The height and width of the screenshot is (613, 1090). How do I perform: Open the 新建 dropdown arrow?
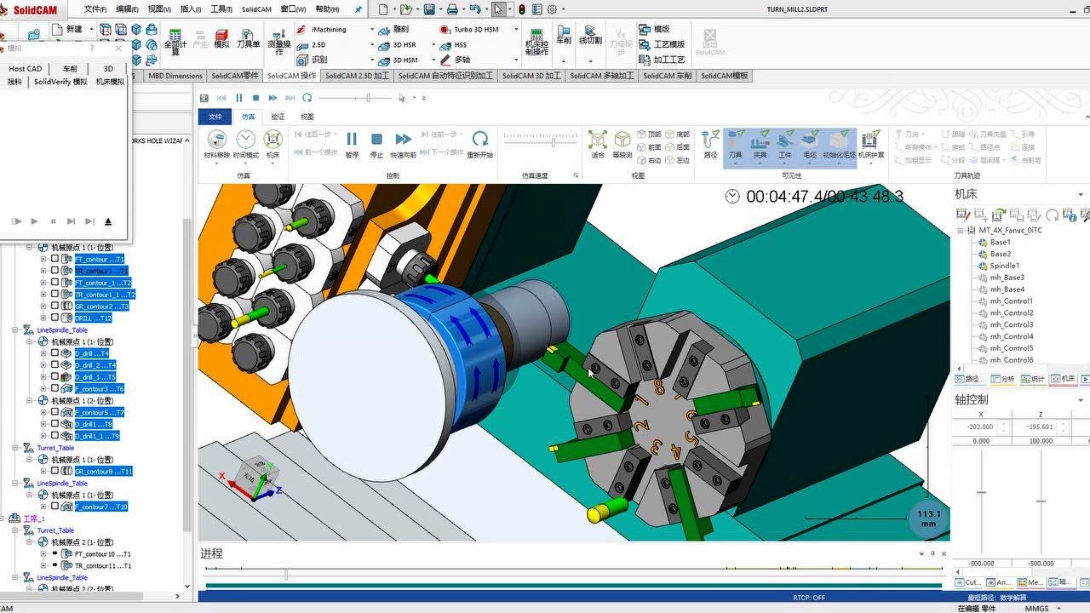coord(89,30)
